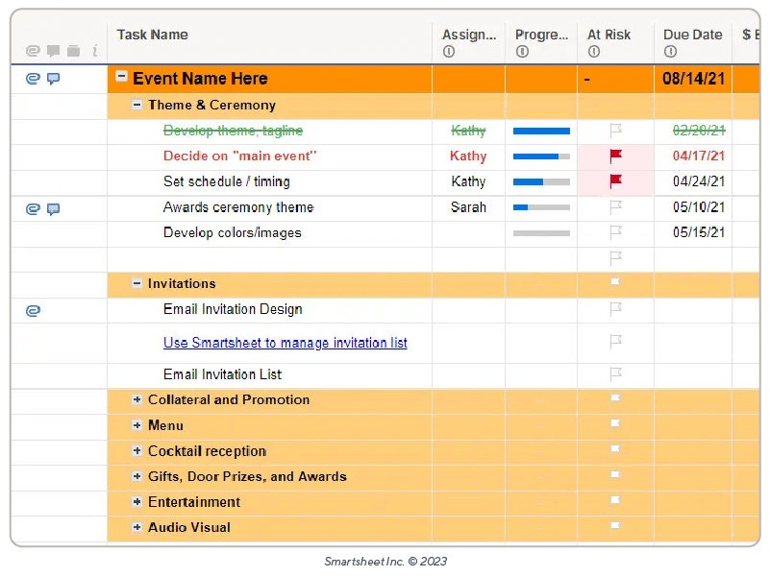Click attachment icon on Event Name Here row

point(33,79)
